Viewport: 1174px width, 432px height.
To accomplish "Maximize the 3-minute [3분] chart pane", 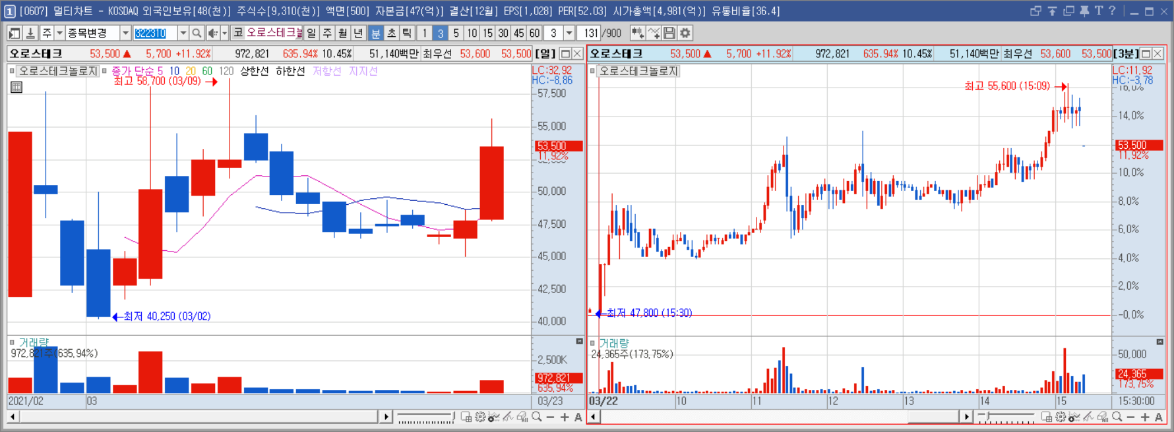I will [x=1146, y=54].
